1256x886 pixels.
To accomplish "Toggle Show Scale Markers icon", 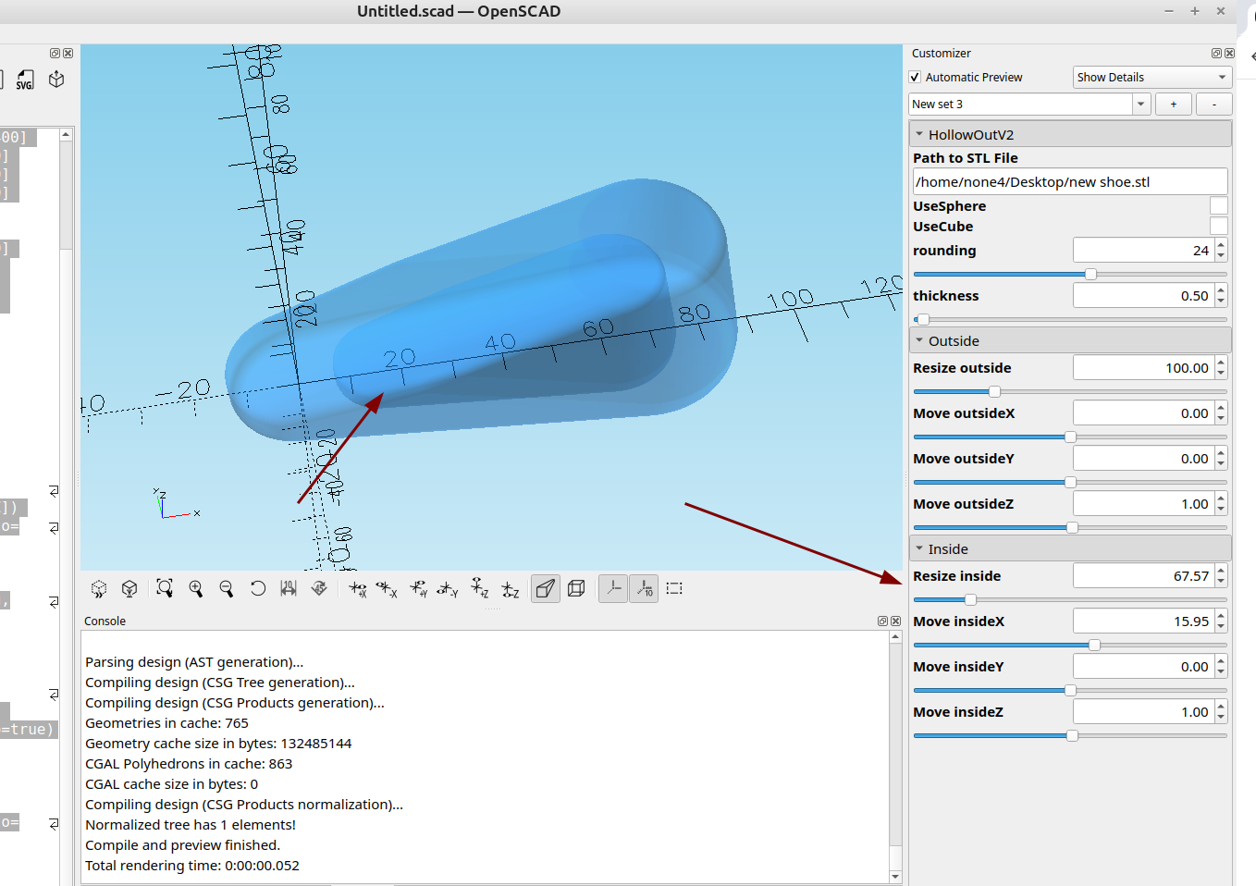I will (644, 588).
